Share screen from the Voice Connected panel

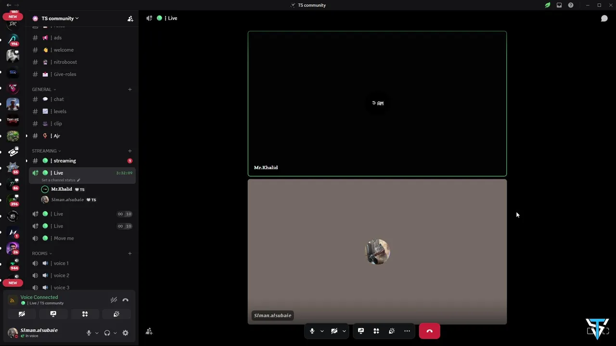click(x=53, y=314)
